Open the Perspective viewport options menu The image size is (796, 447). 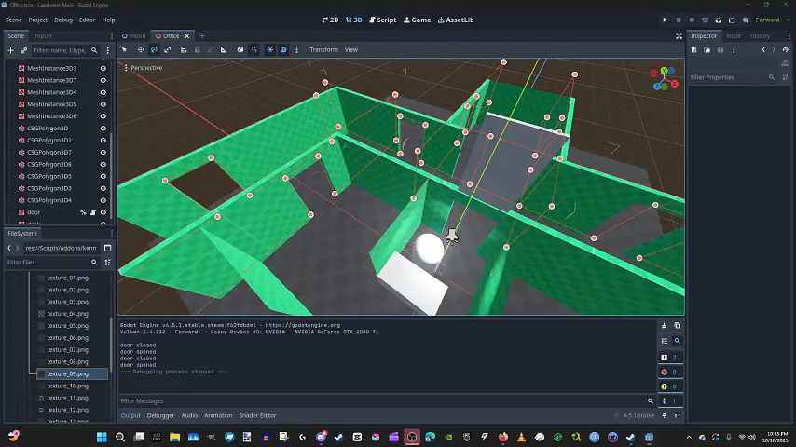click(x=144, y=67)
